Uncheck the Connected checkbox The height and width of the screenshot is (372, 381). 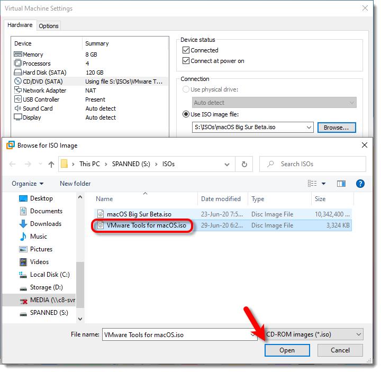[186, 50]
